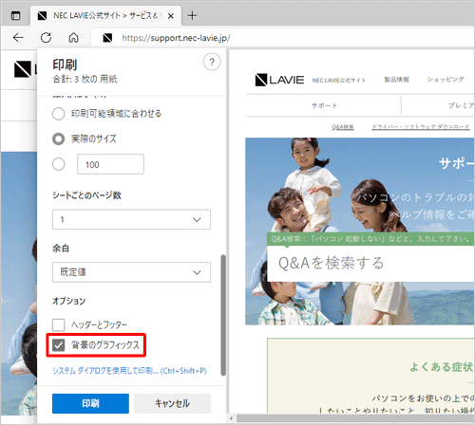Toggle the 背景のグラフィックス checkbox

click(x=59, y=345)
